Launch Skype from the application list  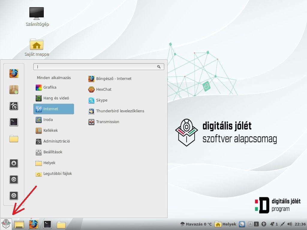(98, 100)
